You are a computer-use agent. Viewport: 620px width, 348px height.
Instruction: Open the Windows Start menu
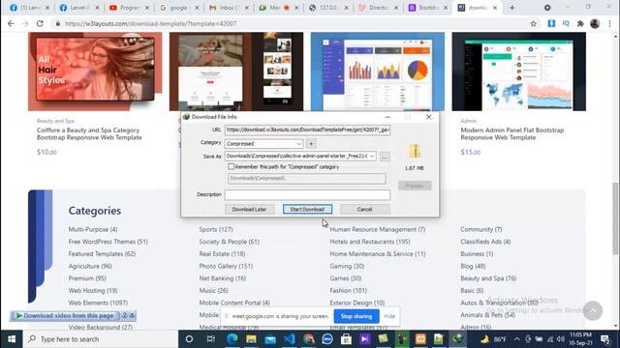point(12,339)
